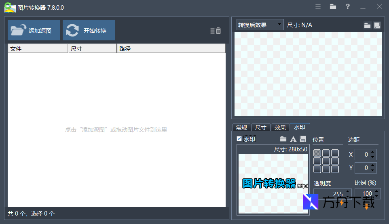Click the 位置 section label
389x224 pixels.
click(318, 140)
